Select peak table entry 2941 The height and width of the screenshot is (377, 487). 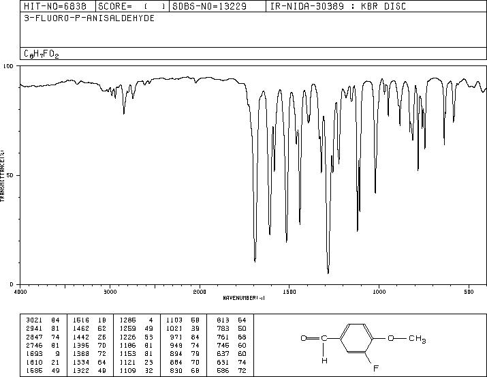34,329
